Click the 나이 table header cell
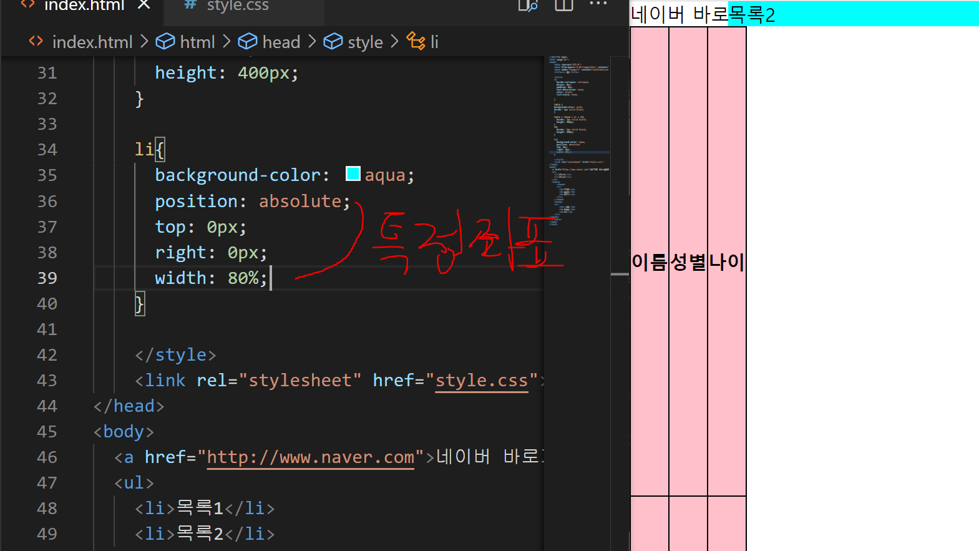The image size is (979, 551). pos(727,262)
